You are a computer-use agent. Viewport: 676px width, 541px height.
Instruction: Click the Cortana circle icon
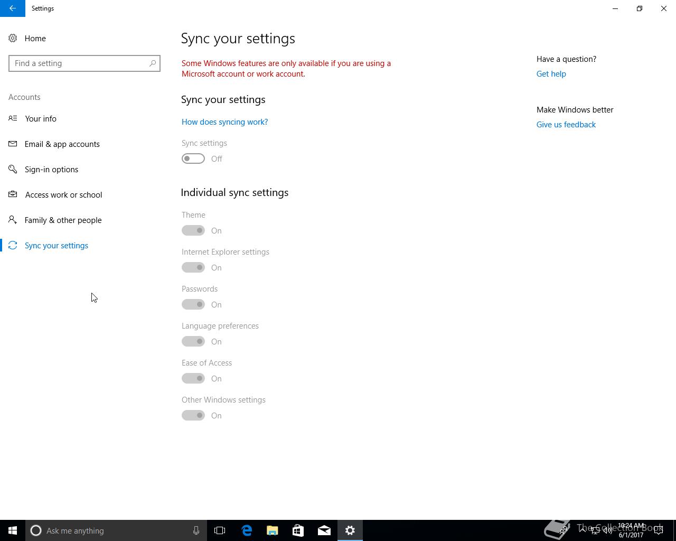click(x=36, y=530)
